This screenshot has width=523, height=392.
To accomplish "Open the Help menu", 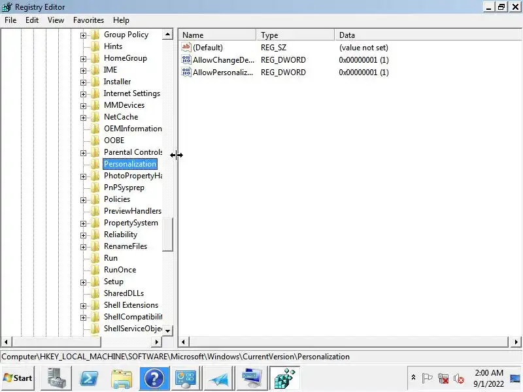I will 121,20.
